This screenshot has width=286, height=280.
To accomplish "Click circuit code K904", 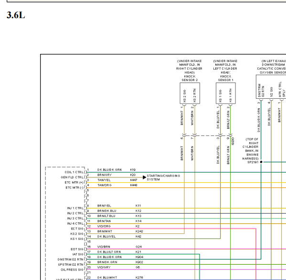I will coord(139,257).
